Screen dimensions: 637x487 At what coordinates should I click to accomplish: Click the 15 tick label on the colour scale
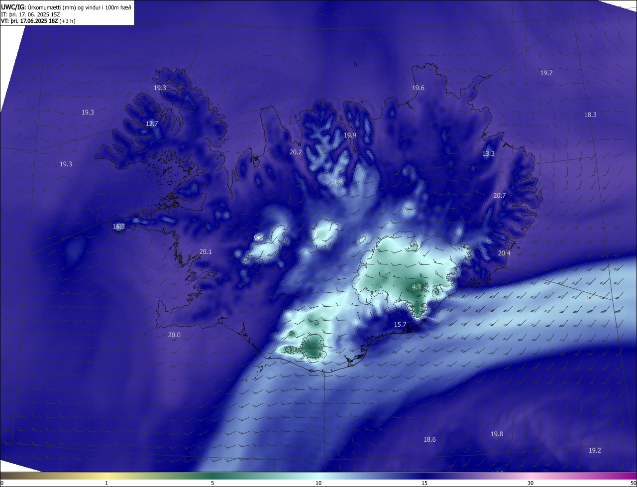pos(425,483)
